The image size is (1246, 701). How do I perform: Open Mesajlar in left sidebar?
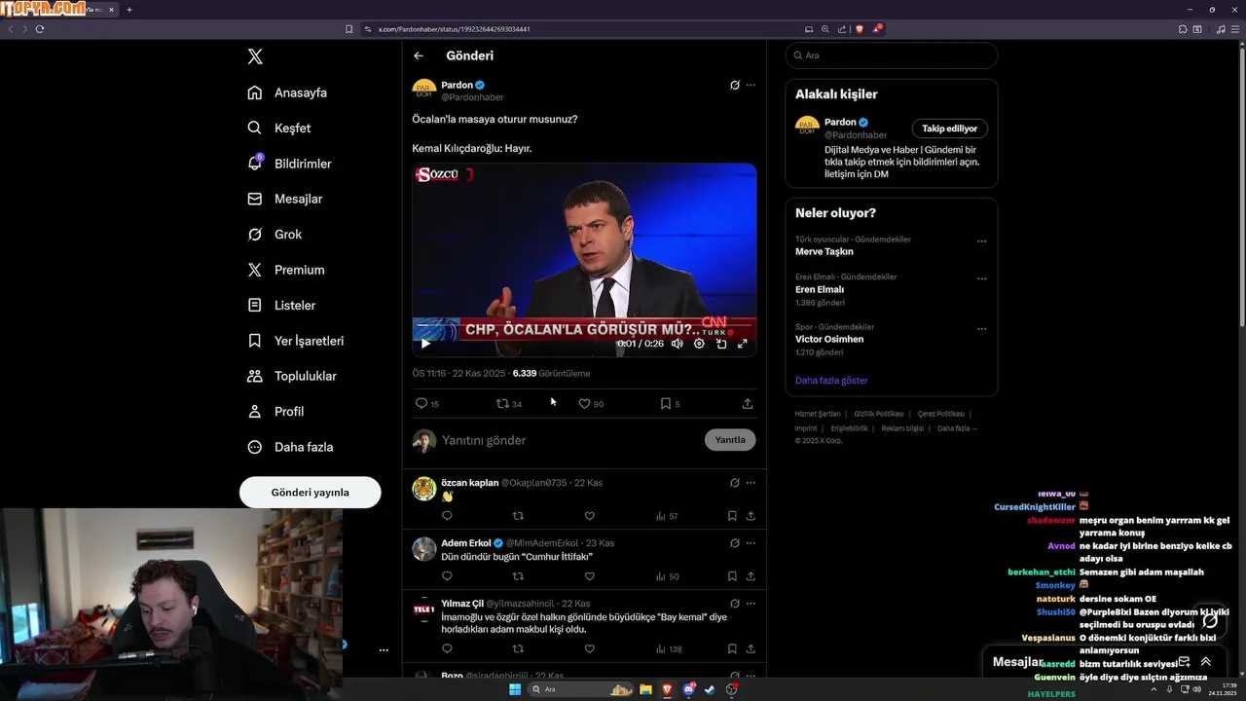click(x=284, y=199)
